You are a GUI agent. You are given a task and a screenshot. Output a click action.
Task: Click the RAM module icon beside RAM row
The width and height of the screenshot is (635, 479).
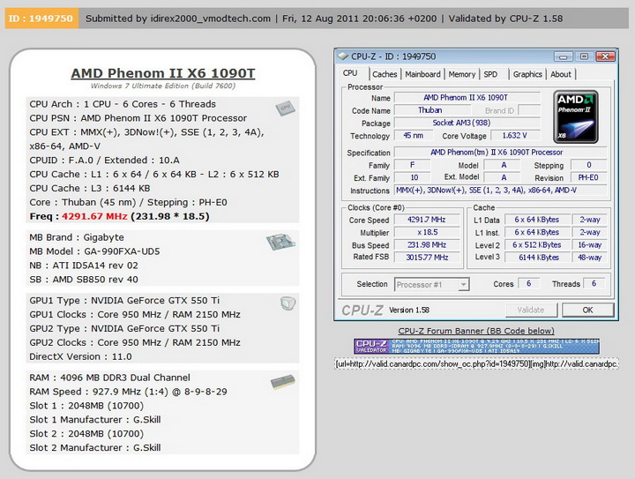pyautogui.click(x=283, y=382)
